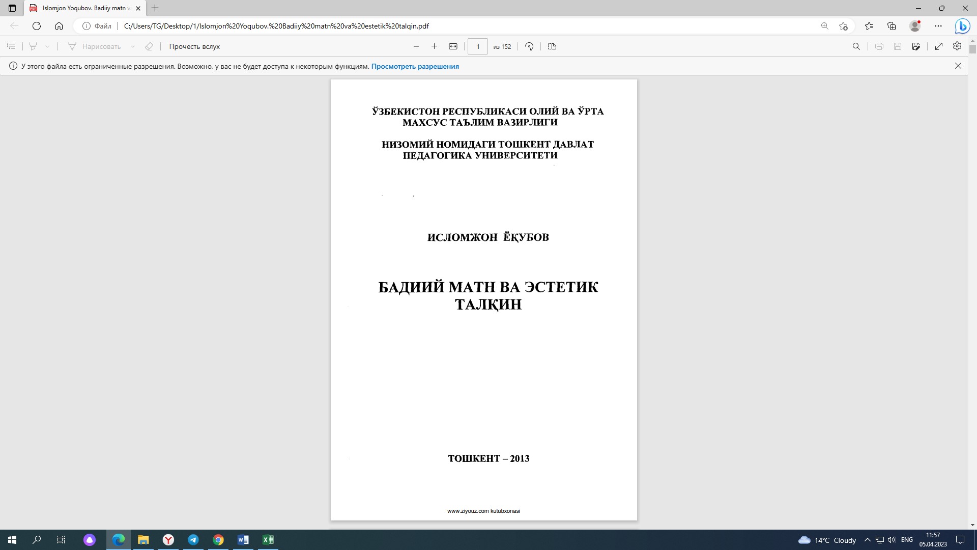This screenshot has height=550, width=977.
Task: Zoom out with the minus icon
Action: click(x=416, y=46)
